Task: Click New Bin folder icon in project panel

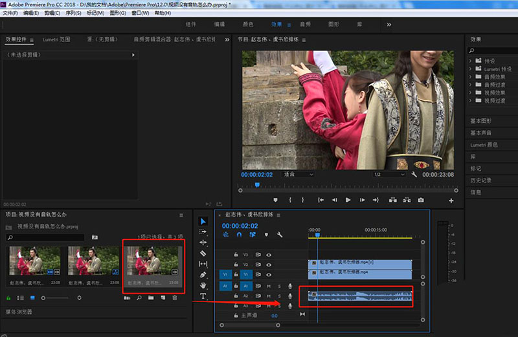Action: [150, 298]
